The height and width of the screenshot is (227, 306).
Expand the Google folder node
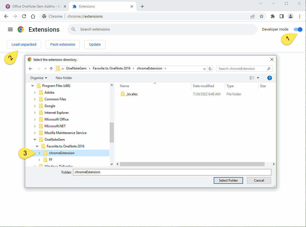click(35, 106)
